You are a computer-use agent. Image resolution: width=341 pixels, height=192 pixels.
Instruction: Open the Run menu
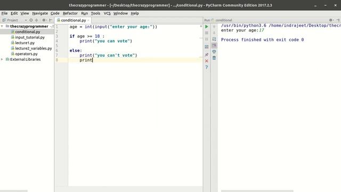pos(84,13)
